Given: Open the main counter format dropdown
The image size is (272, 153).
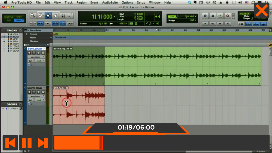Looking at the screenshot, I should tap(114, 17).
